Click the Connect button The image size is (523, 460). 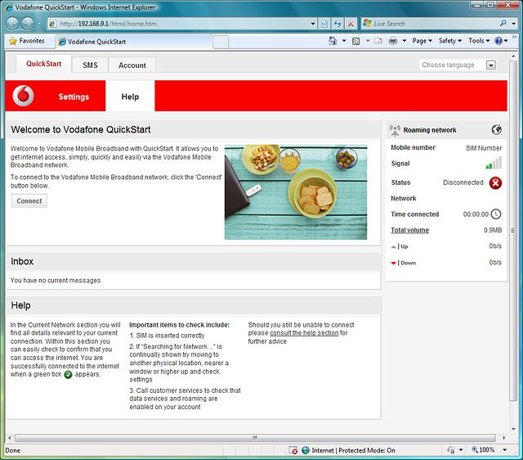point(29,201)
